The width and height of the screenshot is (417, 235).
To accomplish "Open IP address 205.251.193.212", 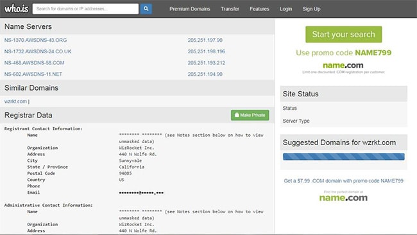I will click(x=207, y=63).
